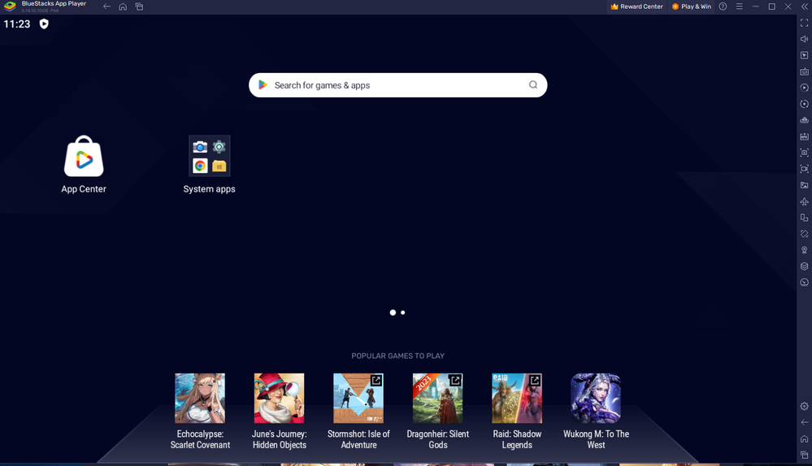Image resolution: width=812 pixels, height=466 pixels.
Task: Open the multi-instance manager layers icon
Action: click(x=804, y=266)
